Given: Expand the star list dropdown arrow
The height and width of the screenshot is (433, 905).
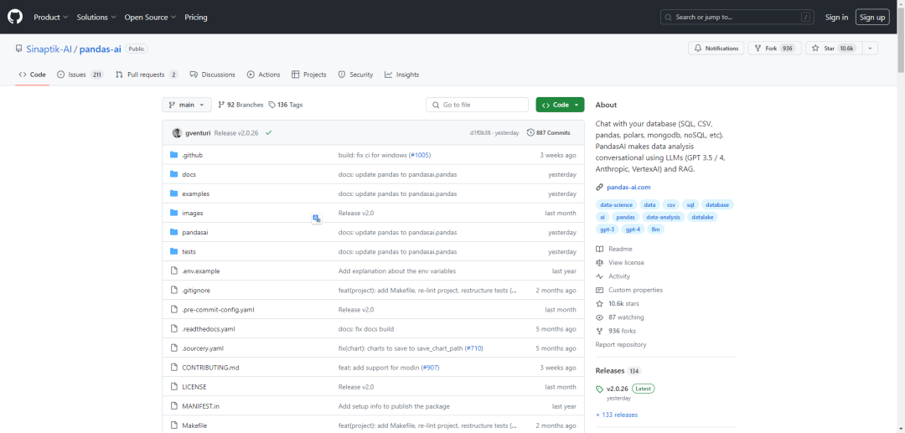Looking at the screenshot, I should click(x=870, y=49).
